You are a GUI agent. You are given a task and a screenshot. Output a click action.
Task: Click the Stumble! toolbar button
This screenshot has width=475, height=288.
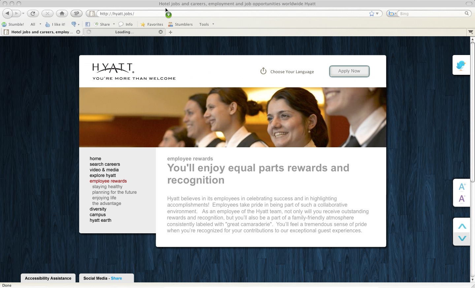click(13, 24)
